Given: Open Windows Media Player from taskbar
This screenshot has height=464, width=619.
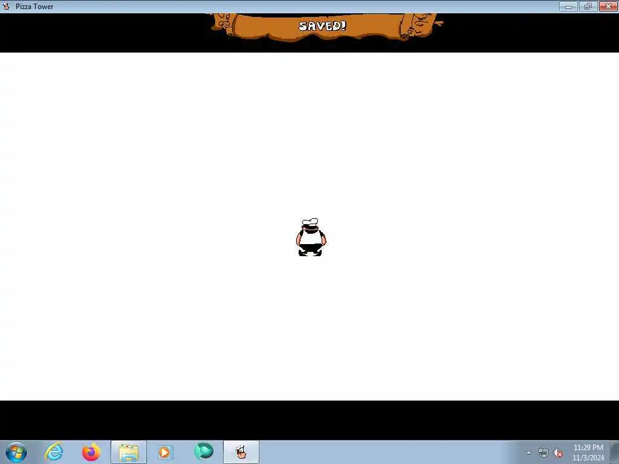Looking at the screenshot, I should click(164, 452).
